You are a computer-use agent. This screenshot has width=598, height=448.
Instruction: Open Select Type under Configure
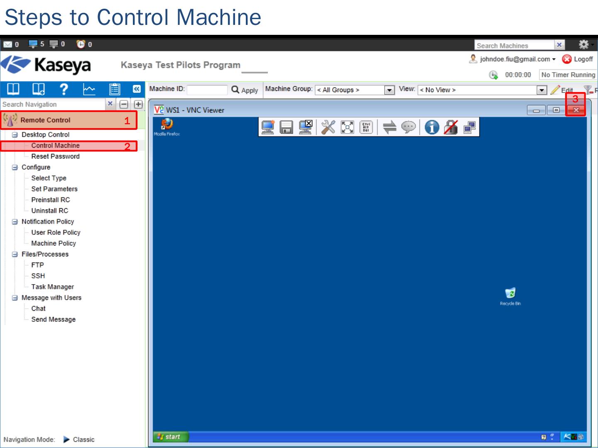(49, 178)
